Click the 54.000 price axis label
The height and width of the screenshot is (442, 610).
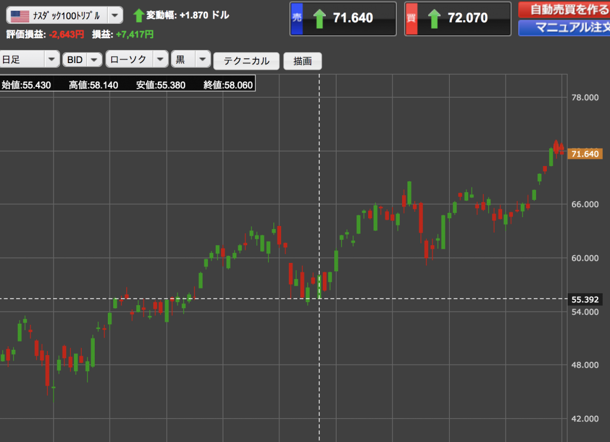tap(585, 312)
